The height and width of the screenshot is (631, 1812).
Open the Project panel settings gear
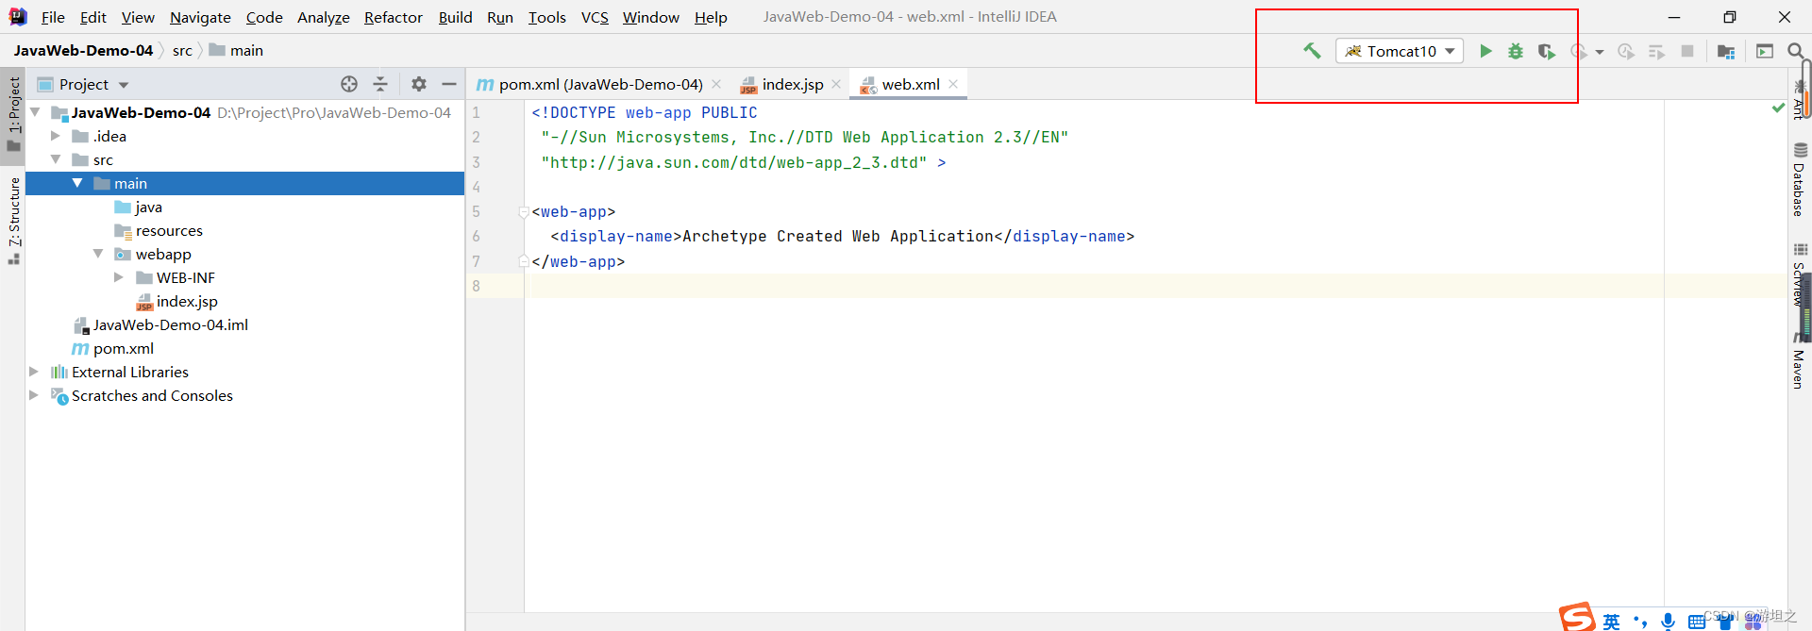click(419, 84)
